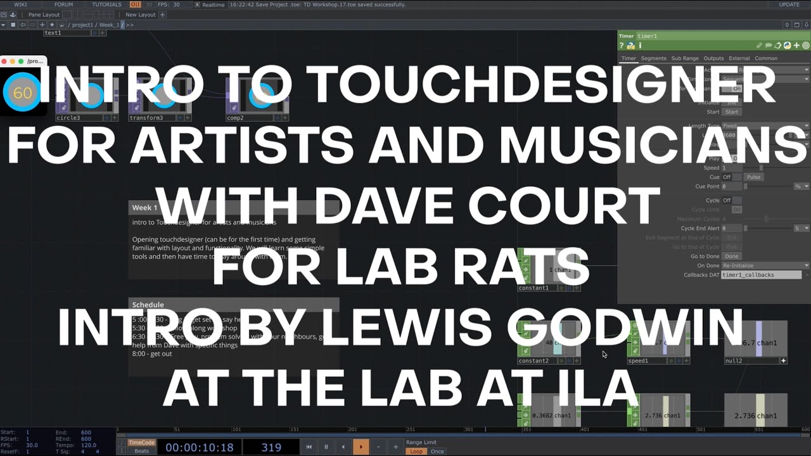This screenshot has height=456, width=811.
Task: Click the plus icon in the path bar
Action: pos(42,25)
